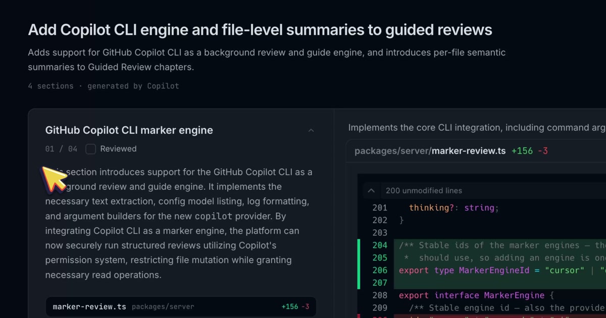This screenshot has width=606, height=318.
Task: Check the Reviewed checkbox
Action: pos(90,149)
